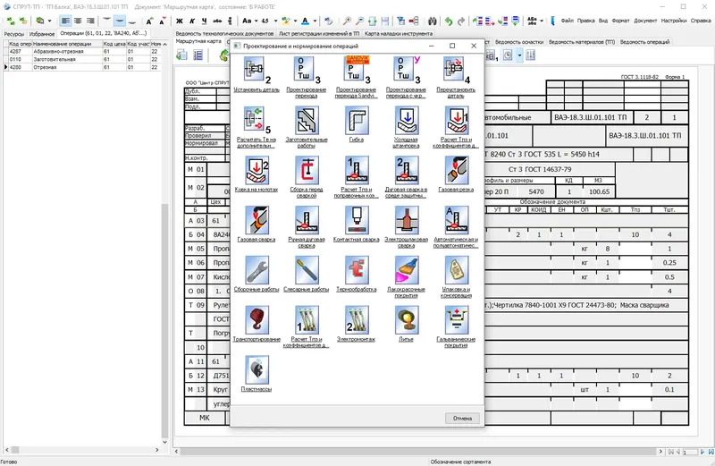The height and width of the screenshot is (466, 715).
Task: Open the 'Настройки' menu
Action: click(x=674, y=21)
